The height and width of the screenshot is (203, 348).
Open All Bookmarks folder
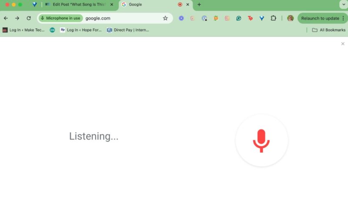[x=329, y=30]
